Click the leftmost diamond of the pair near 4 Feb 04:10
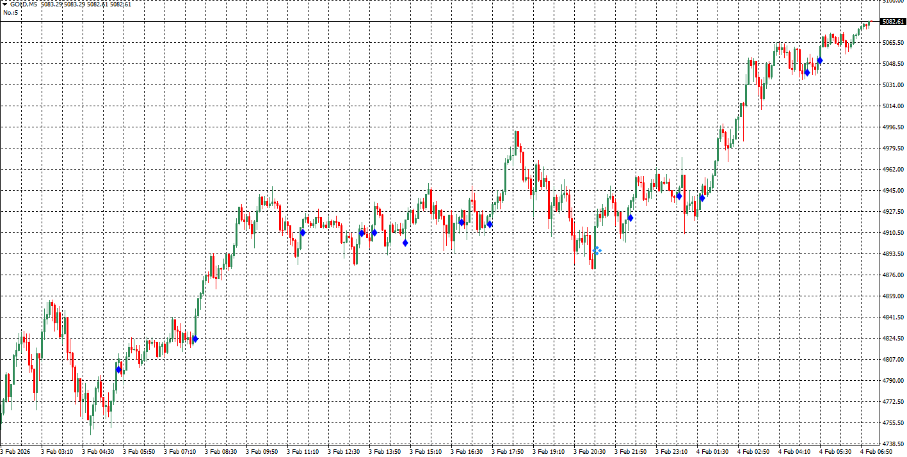Viewport: 907px width, 457px height. (807, 72)
